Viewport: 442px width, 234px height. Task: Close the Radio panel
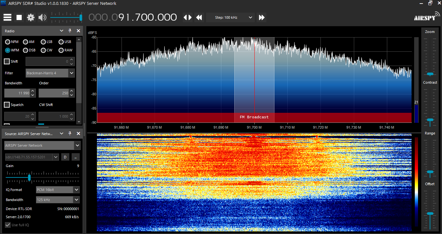[x=78, y=31]
